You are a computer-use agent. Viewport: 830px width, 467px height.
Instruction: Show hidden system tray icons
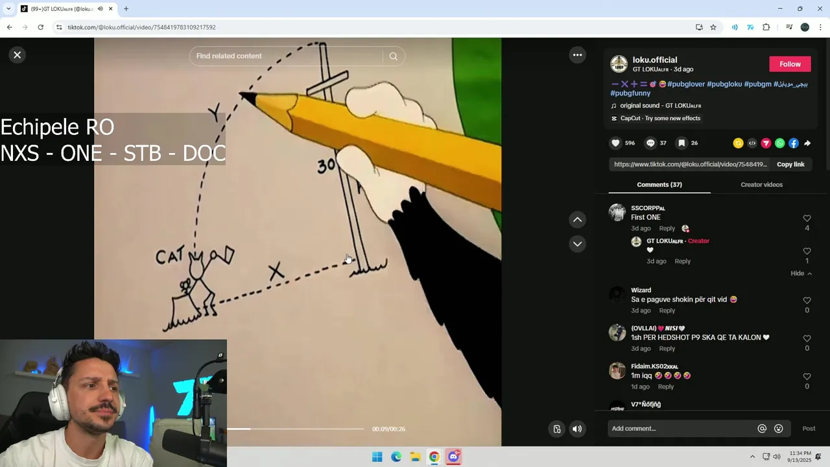pyautogui.click(x=752, y=457)
